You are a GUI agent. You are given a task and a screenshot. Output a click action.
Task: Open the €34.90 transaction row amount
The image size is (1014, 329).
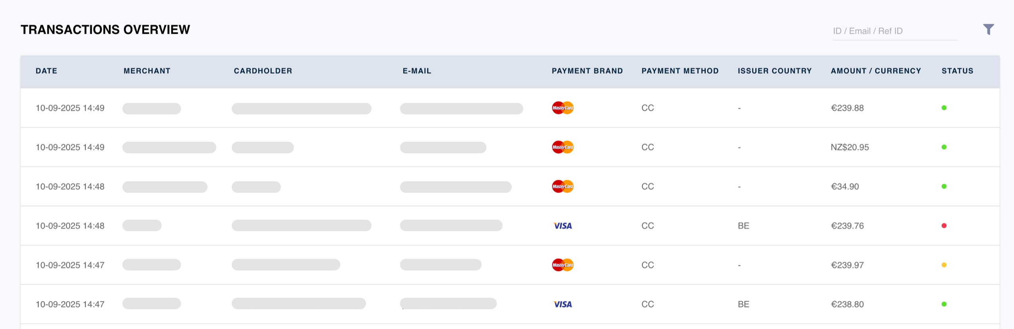coord(845,186)
